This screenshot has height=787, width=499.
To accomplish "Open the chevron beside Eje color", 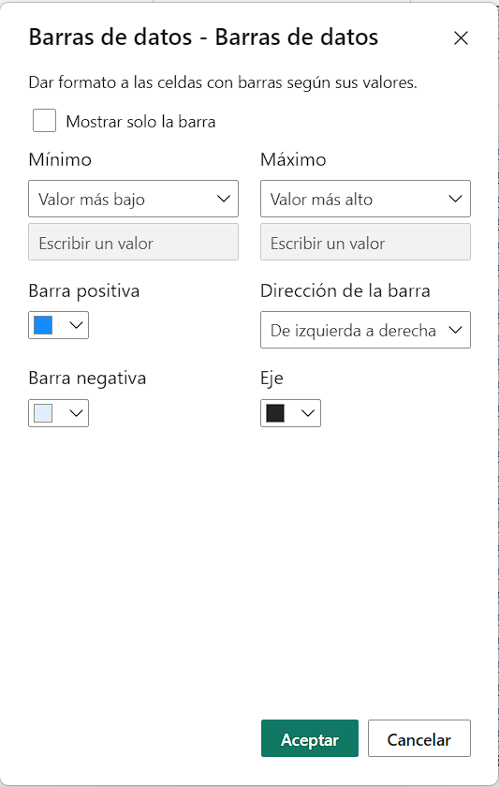I will pyautogui.click(x=307, y=413).
